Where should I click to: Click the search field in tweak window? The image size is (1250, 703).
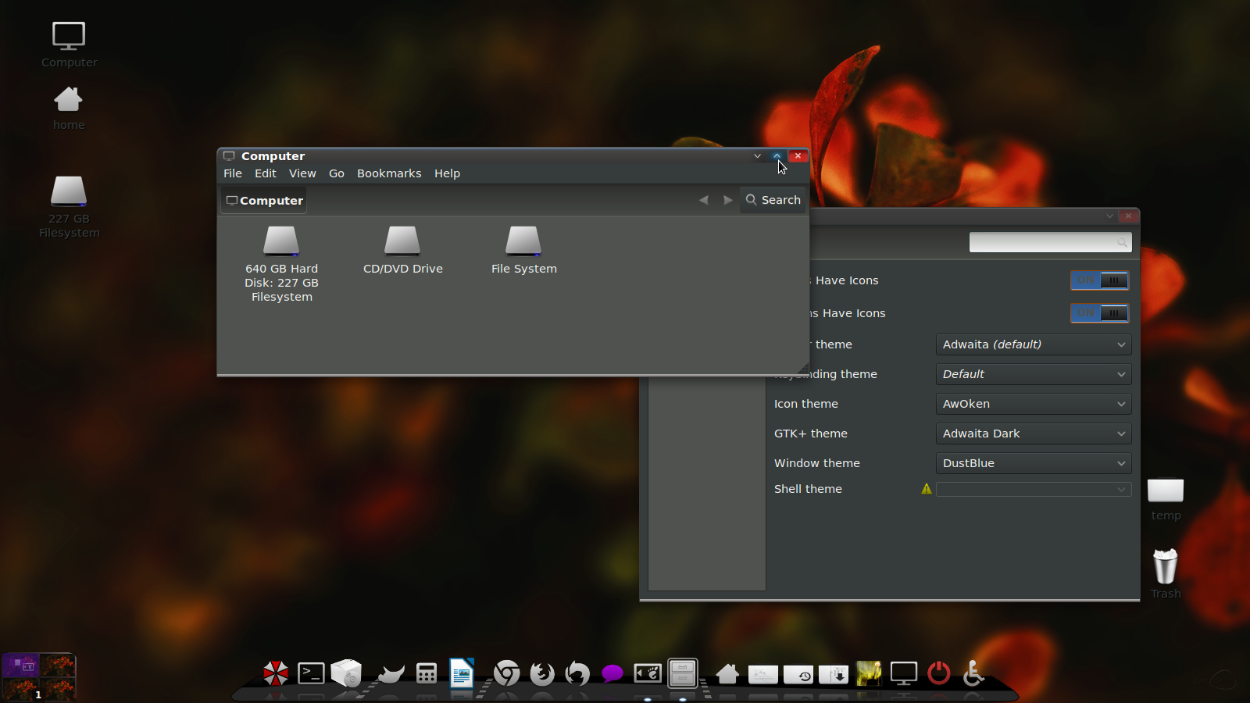click(1050, 242)
